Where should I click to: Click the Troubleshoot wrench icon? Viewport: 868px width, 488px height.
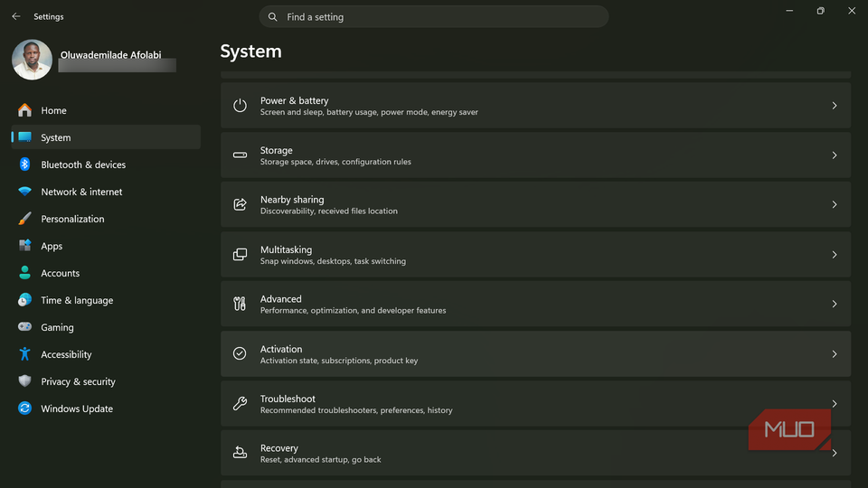tap(240, 403)
